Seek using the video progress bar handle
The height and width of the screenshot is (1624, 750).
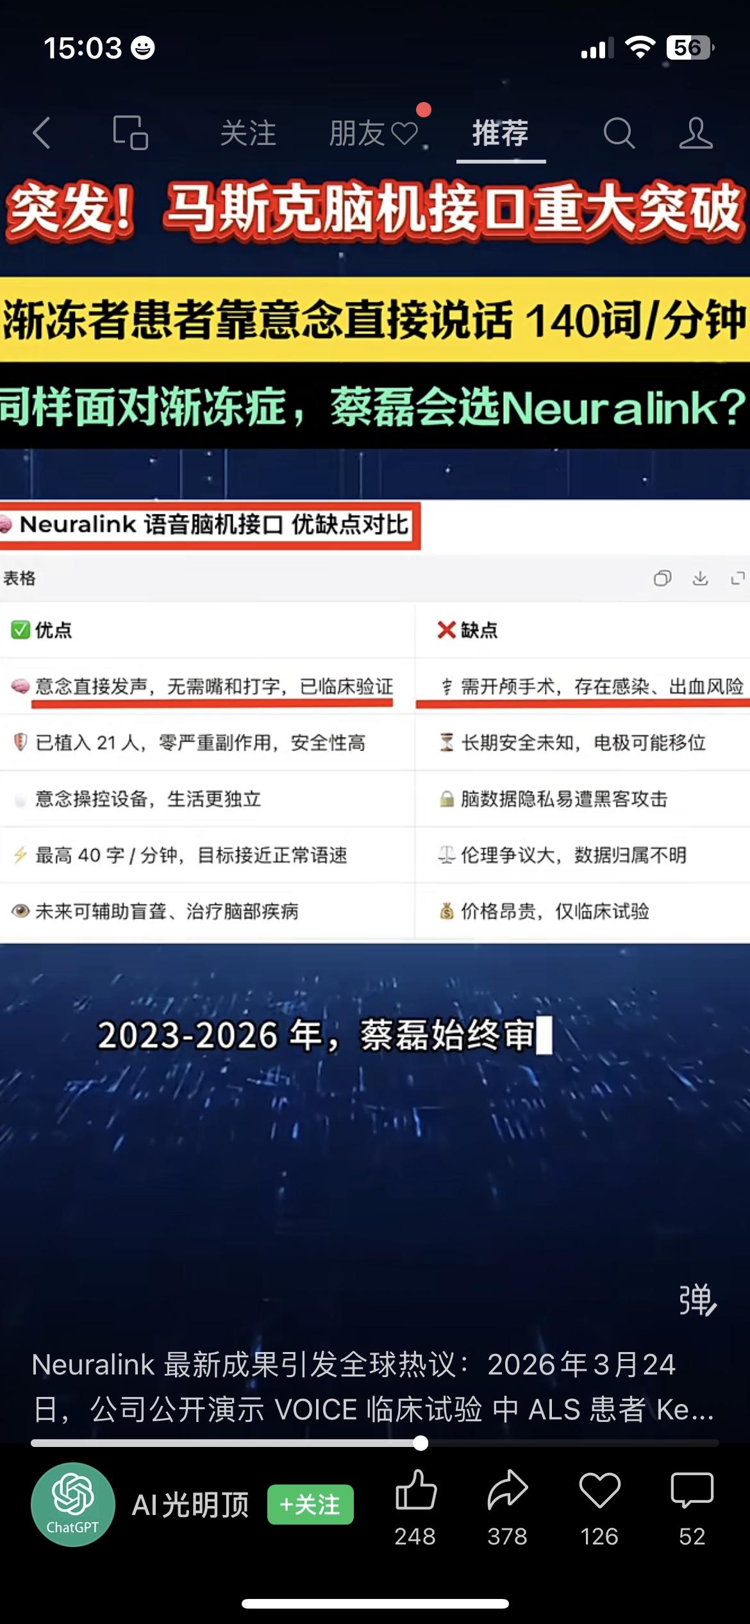tap(421, 1443)
